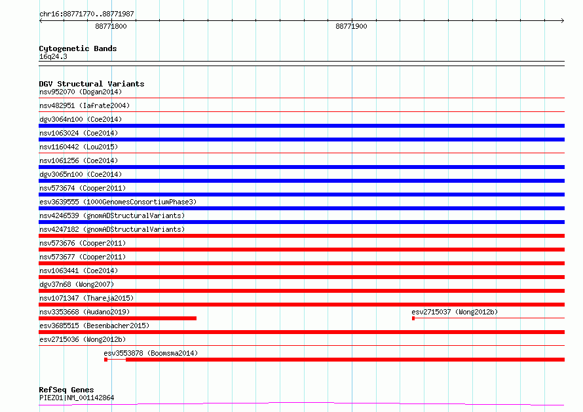Open variant nsv573677 (Cooper2011)
The width and height of the screenshot is (583, 412).
pos(83,257)
